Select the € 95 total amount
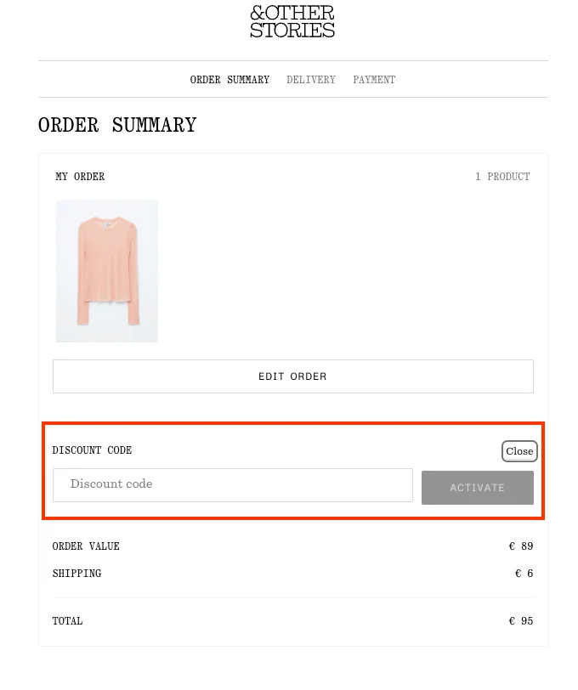This screenshot has width=578, height=690. point(521,621)
